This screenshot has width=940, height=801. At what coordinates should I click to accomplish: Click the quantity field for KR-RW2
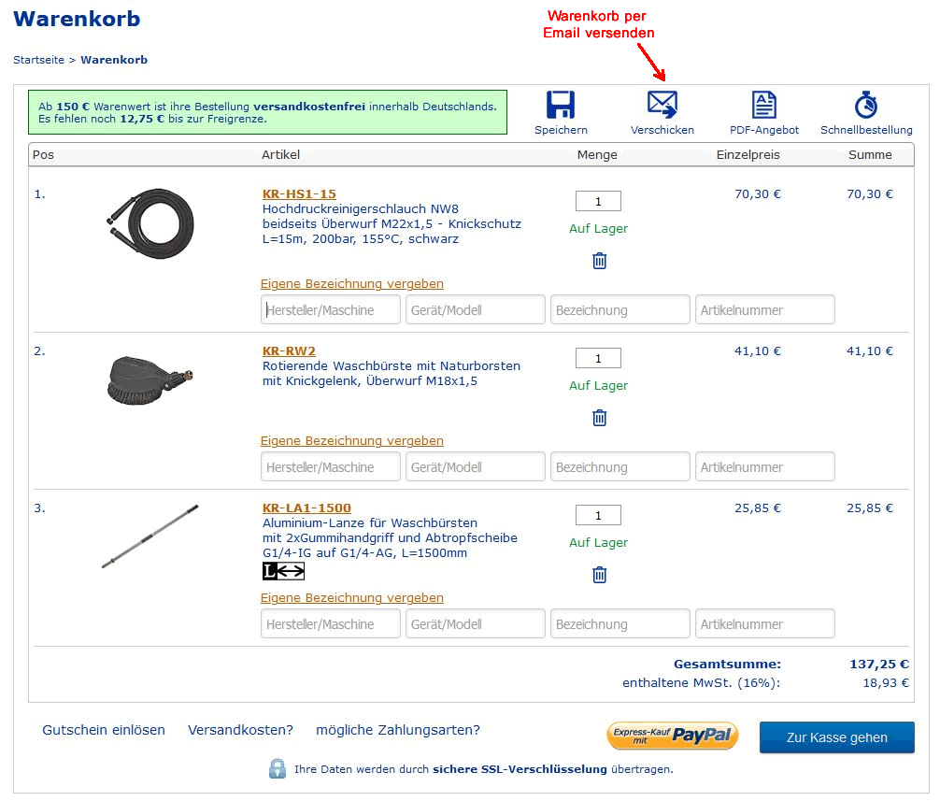(x=598, y=358)
